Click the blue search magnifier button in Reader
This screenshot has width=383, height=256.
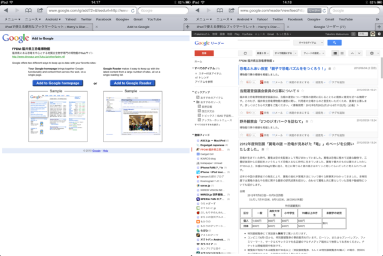tap(335, 43)
